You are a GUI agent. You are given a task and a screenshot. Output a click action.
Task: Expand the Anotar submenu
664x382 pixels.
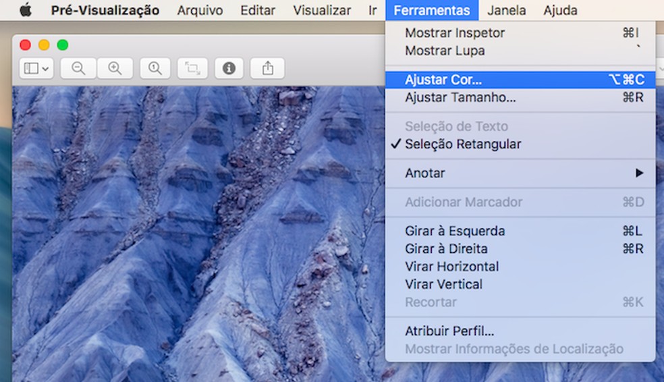[x=520, y=173]
